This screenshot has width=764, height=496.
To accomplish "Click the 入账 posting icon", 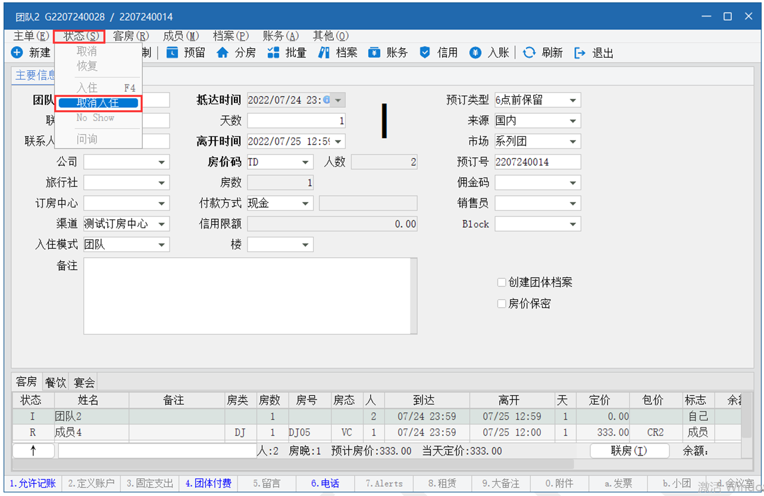I will pos(475,53).
